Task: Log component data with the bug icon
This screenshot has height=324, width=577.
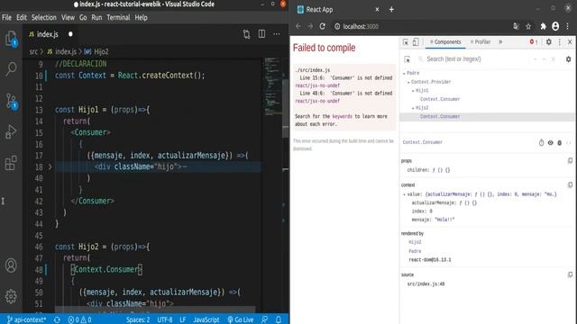Action: point(559,142)
